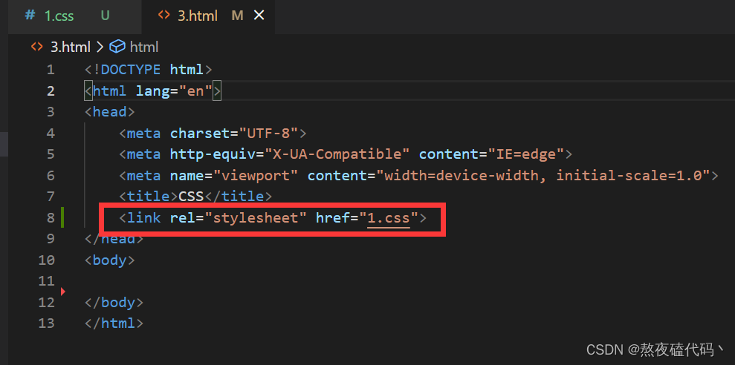Click the HTML file icon on 3.html tab

coord(163,16)
